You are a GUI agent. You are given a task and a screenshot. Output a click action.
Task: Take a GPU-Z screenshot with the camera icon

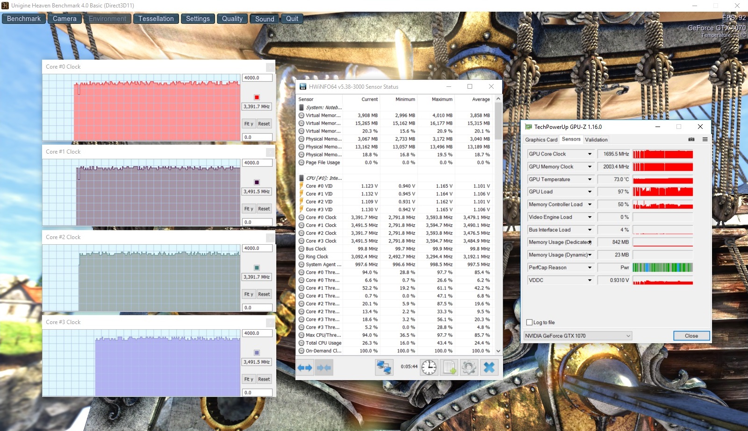pyautogui.click(x=691, y=139)
